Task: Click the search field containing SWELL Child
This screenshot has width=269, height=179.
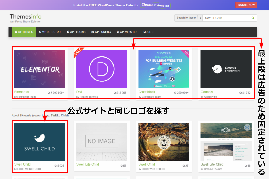Action: tap(226, 18)
